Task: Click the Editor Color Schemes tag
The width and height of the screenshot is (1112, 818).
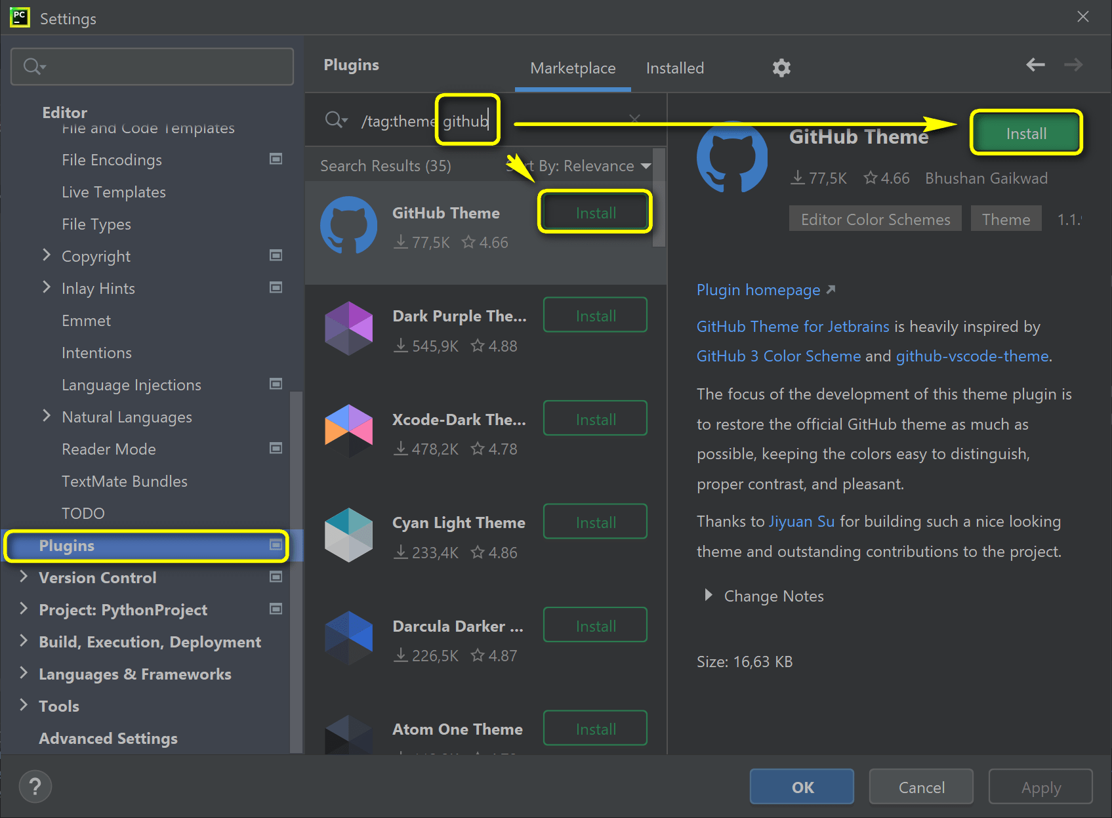Action: (875, 219)
